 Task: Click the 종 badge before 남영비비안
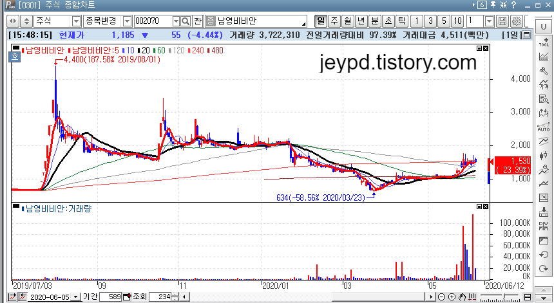coord(210,21)
